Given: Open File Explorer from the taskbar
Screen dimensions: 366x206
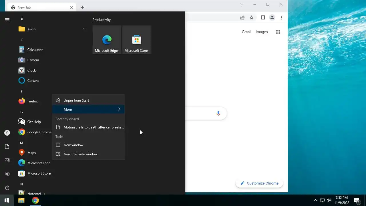Looking at the screenshot, I should 21,200.
